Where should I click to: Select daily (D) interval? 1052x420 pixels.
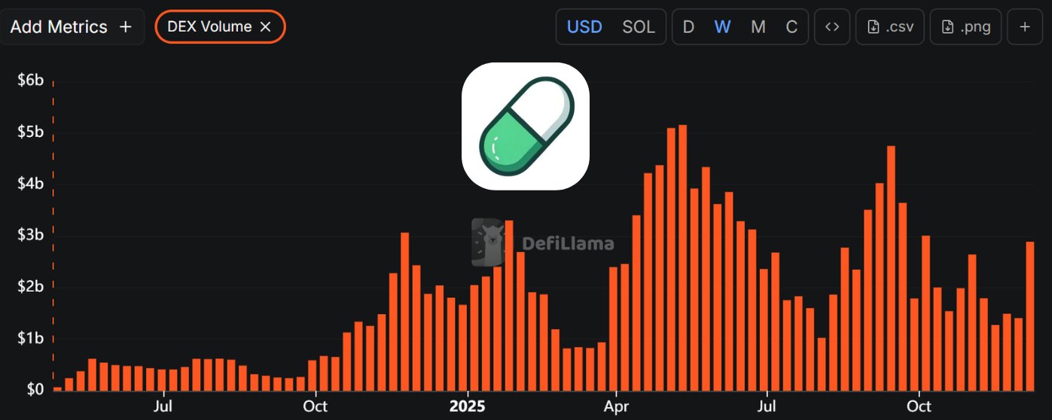click(688, 27)
